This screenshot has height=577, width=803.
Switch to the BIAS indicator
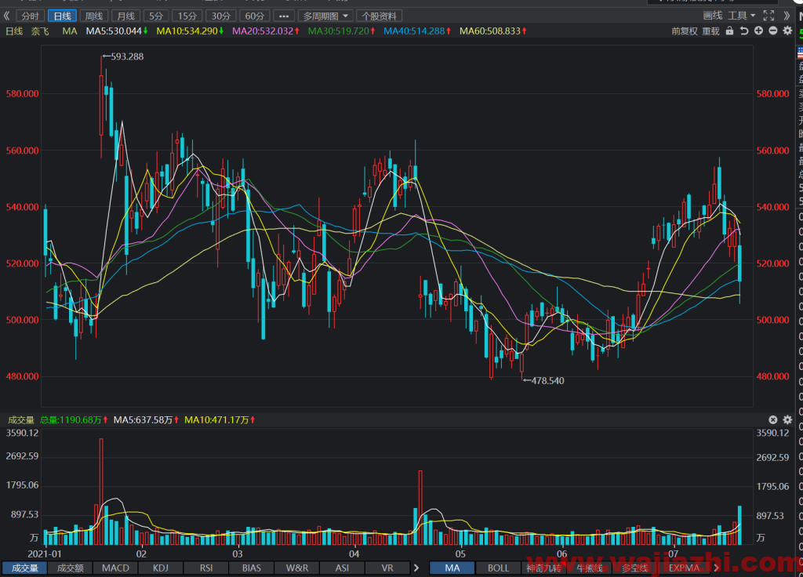point(252,568)
